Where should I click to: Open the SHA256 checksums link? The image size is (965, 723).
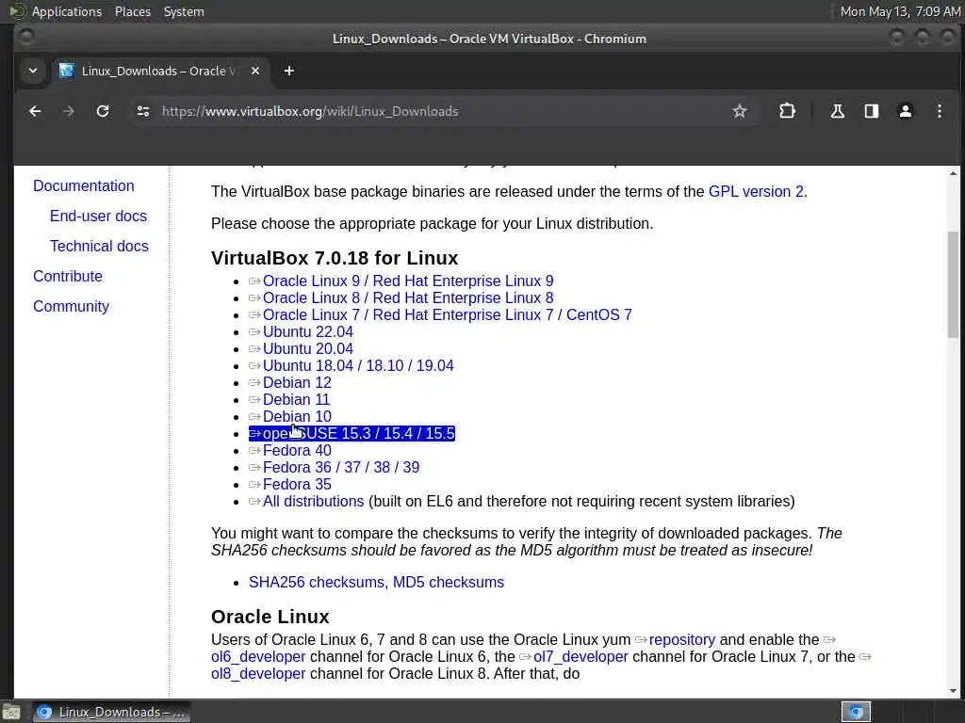click(317, 582)
